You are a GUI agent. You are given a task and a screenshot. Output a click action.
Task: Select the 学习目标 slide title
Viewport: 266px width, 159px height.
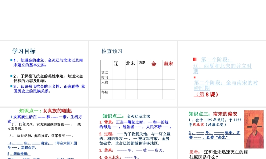[24, 51]
